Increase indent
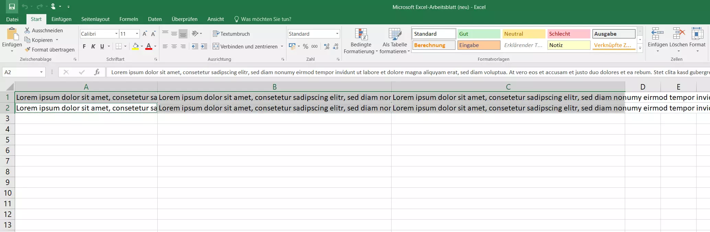This screenshot has height=232, width=710. [x=204, y=46]
